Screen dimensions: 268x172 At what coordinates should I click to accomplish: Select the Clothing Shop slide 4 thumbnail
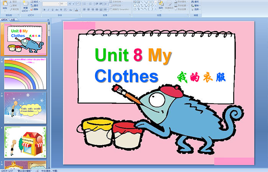[x=25, y=142]
